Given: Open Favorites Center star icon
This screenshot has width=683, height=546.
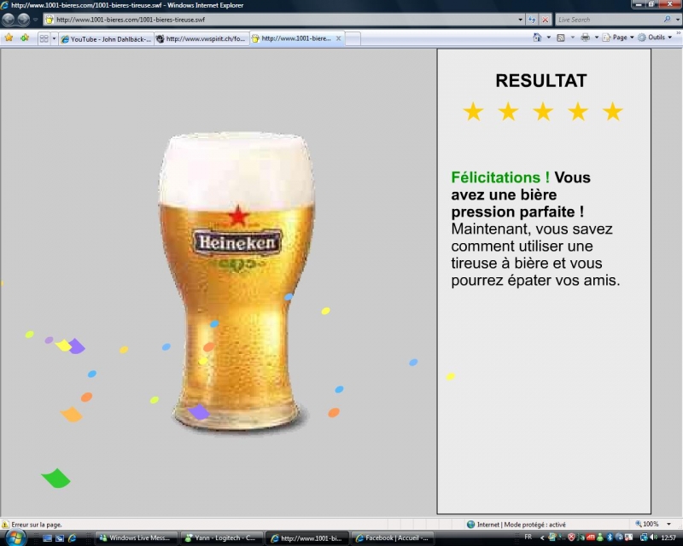Looking at the screenshot, I should pos(9,38).
